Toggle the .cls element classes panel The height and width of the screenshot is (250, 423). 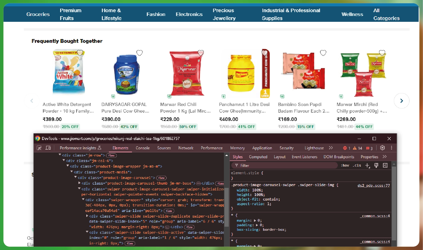click(x=357, y=165)
